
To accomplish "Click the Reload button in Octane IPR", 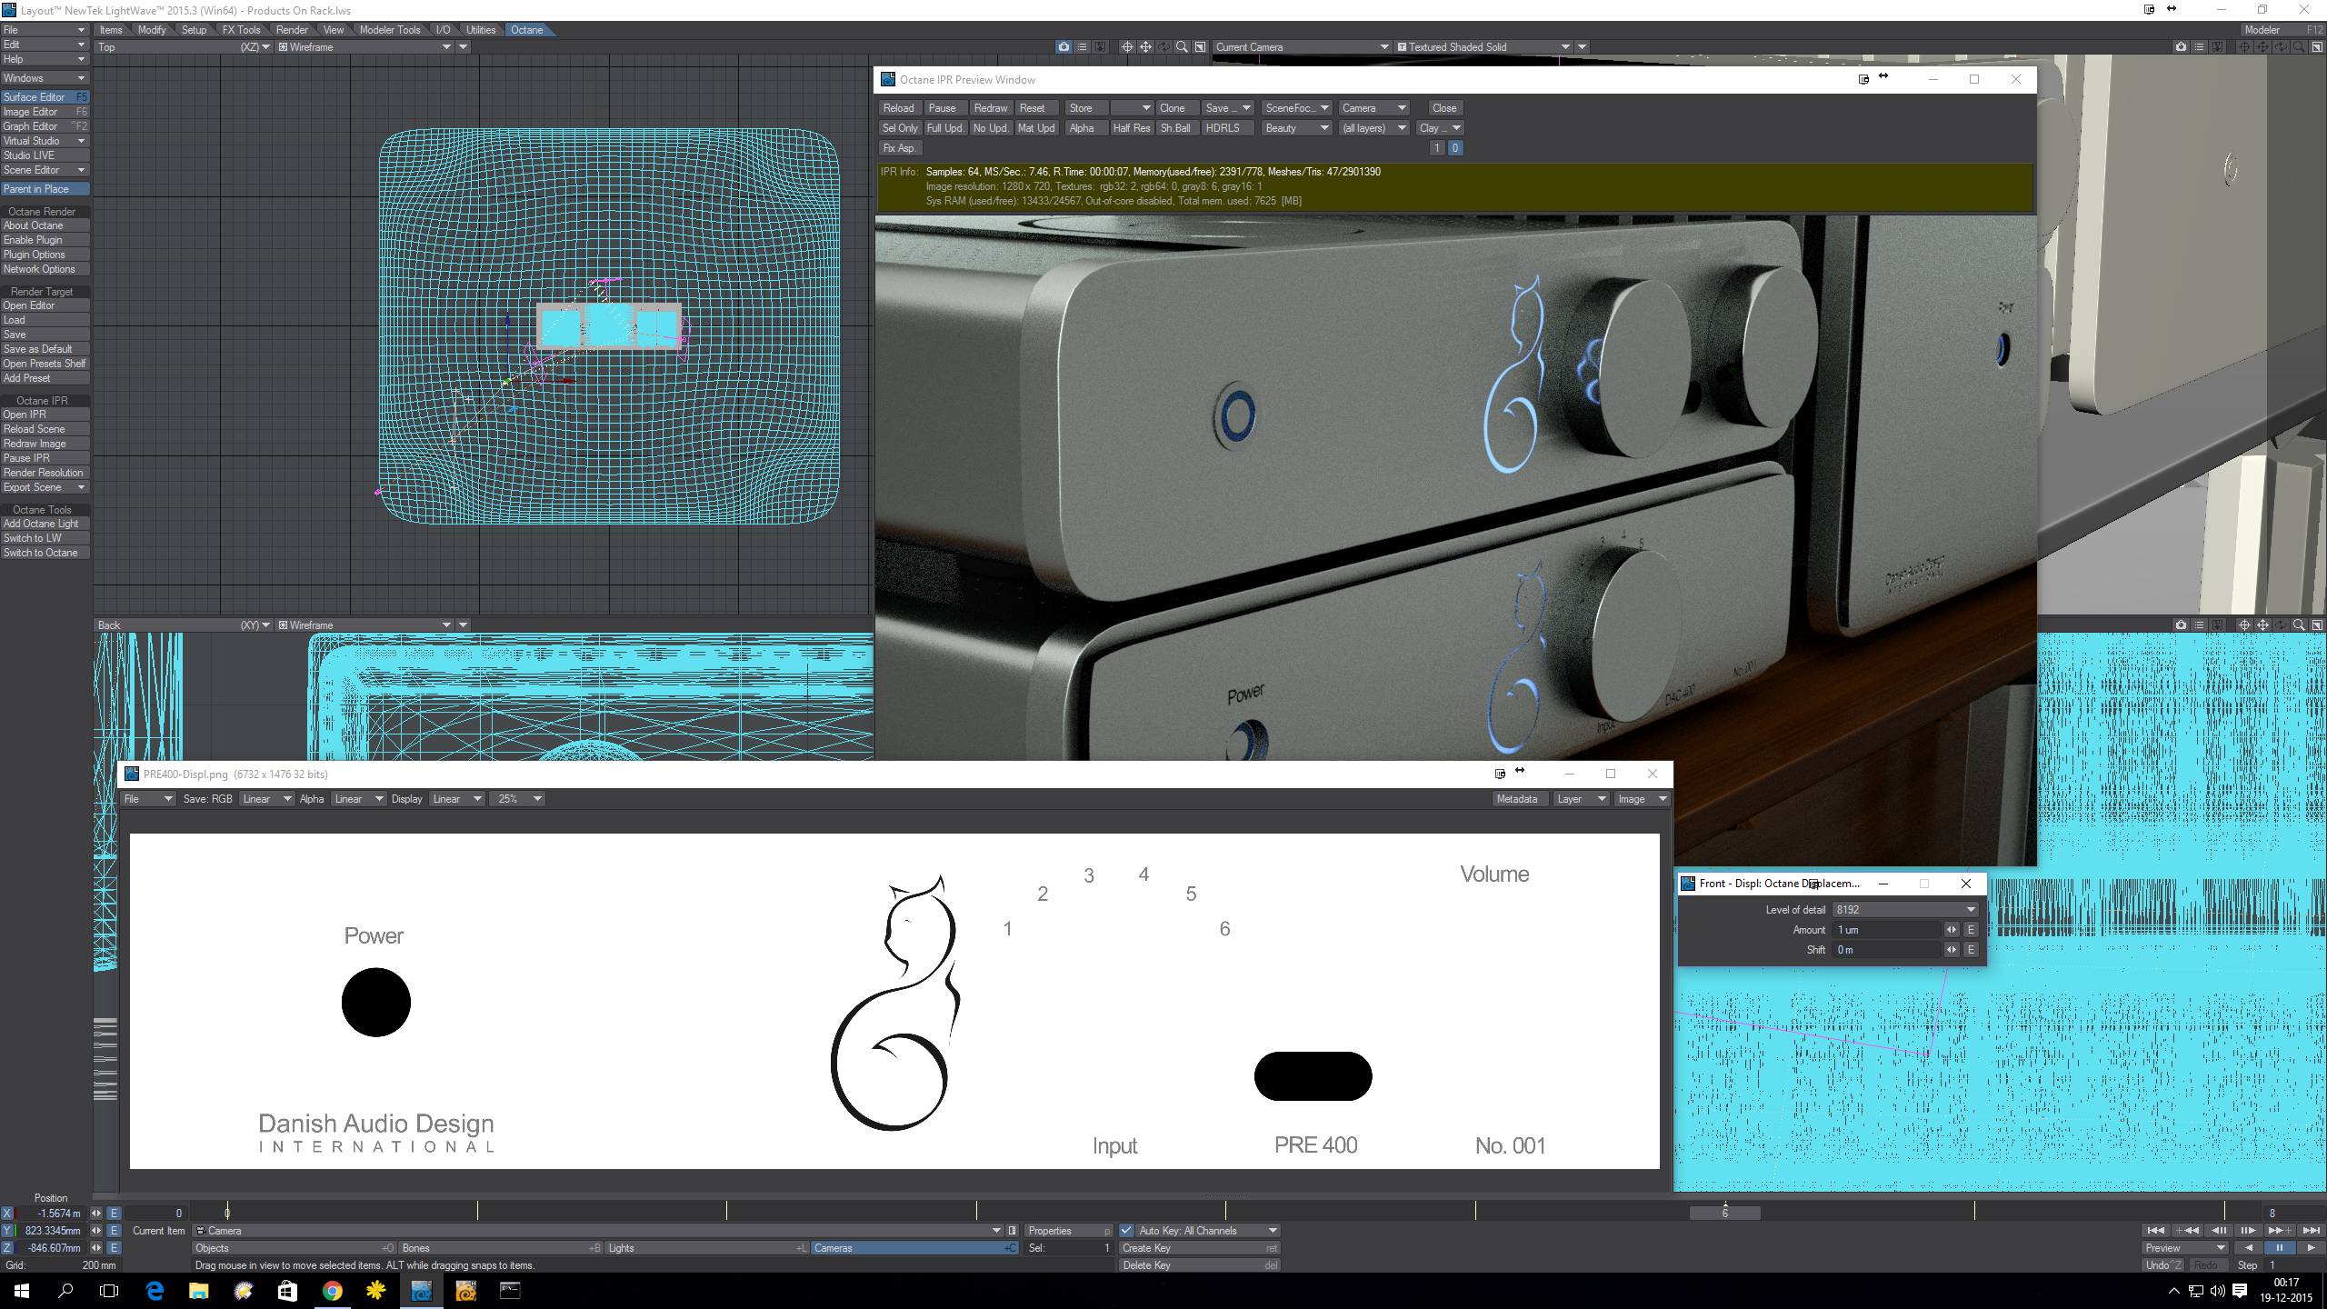I will tap(898, 108).
